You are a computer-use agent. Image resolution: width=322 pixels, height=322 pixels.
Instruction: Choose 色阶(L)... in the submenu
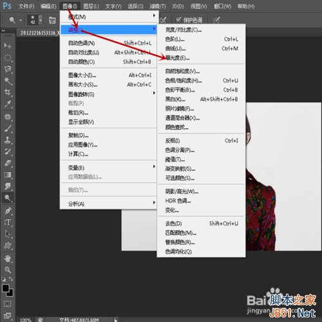pyautogui.click(x=201, y=39)
